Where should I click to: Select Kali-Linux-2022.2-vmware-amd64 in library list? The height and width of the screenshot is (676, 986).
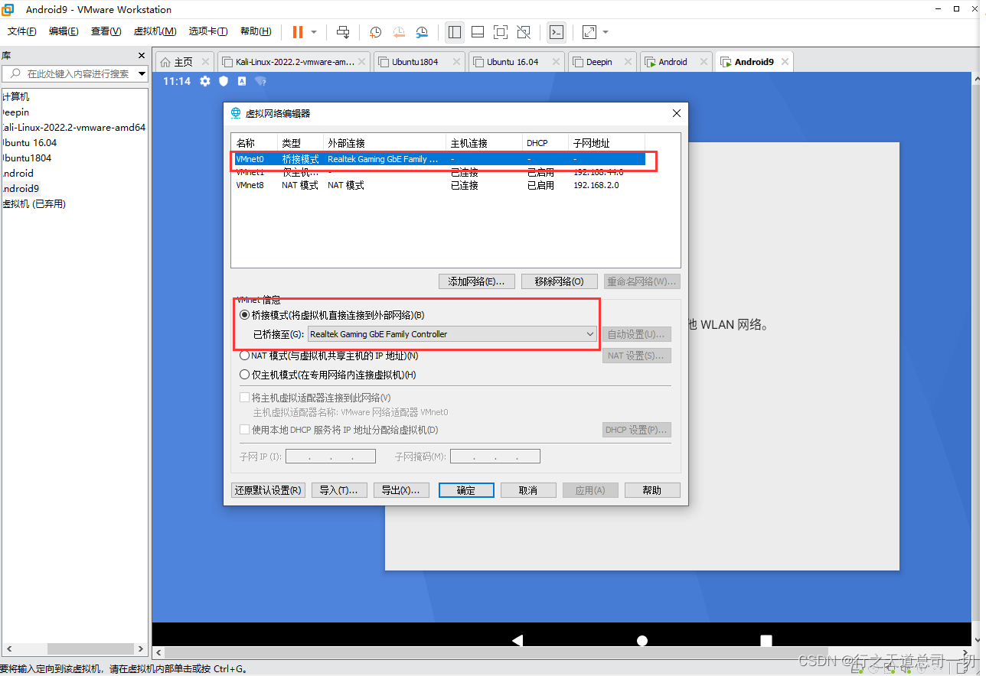click(73, 128)
